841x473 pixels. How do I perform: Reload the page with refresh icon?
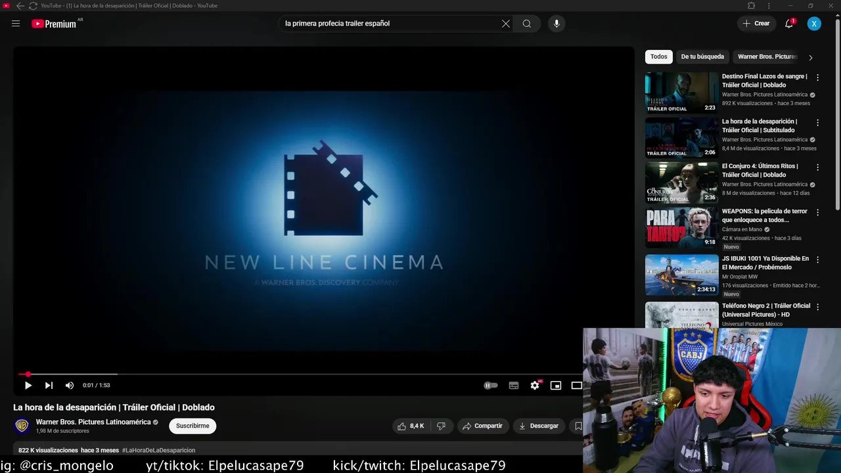33,5
